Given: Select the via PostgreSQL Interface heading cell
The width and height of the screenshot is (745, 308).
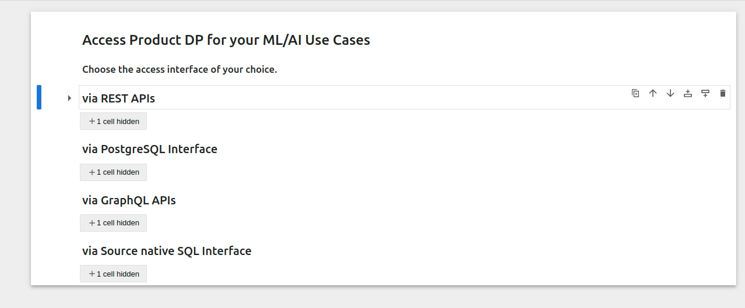Looking at the screenshot, I should 150,149.
